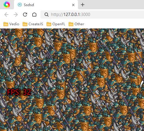144x131 pixels.
Task: Click the Other folder icon
Action: (x=71, y=24)
